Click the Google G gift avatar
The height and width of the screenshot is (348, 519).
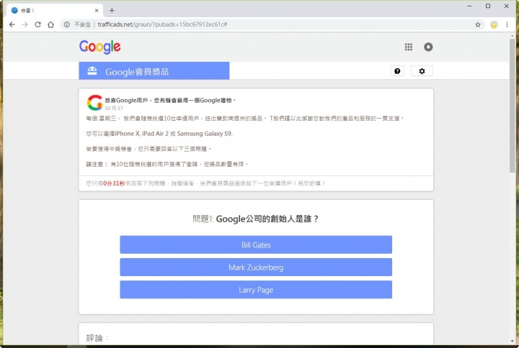(x=94, y=102)
